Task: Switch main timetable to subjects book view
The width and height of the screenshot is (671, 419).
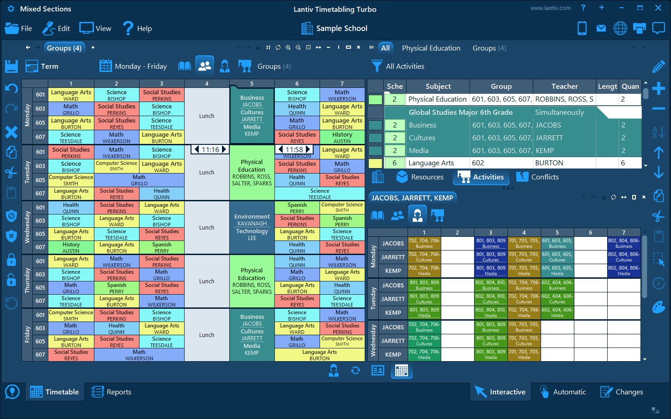Action: coord(185,66)
